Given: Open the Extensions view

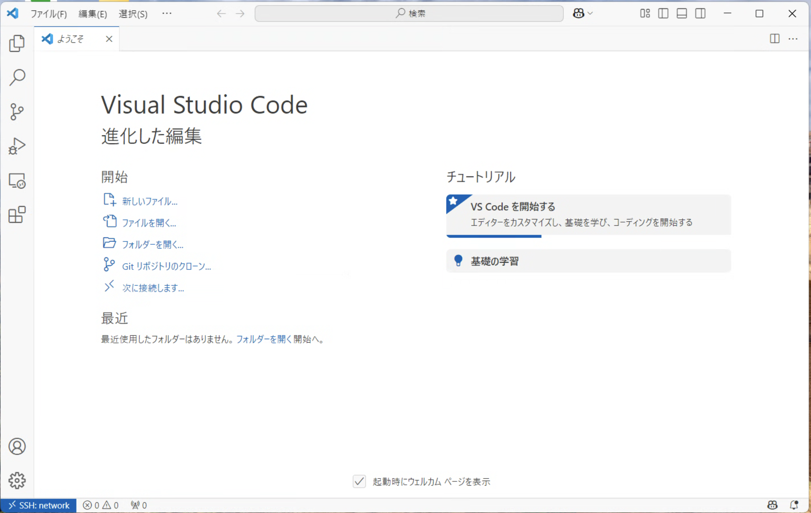Looking at the screenshot, I should 17,215.
